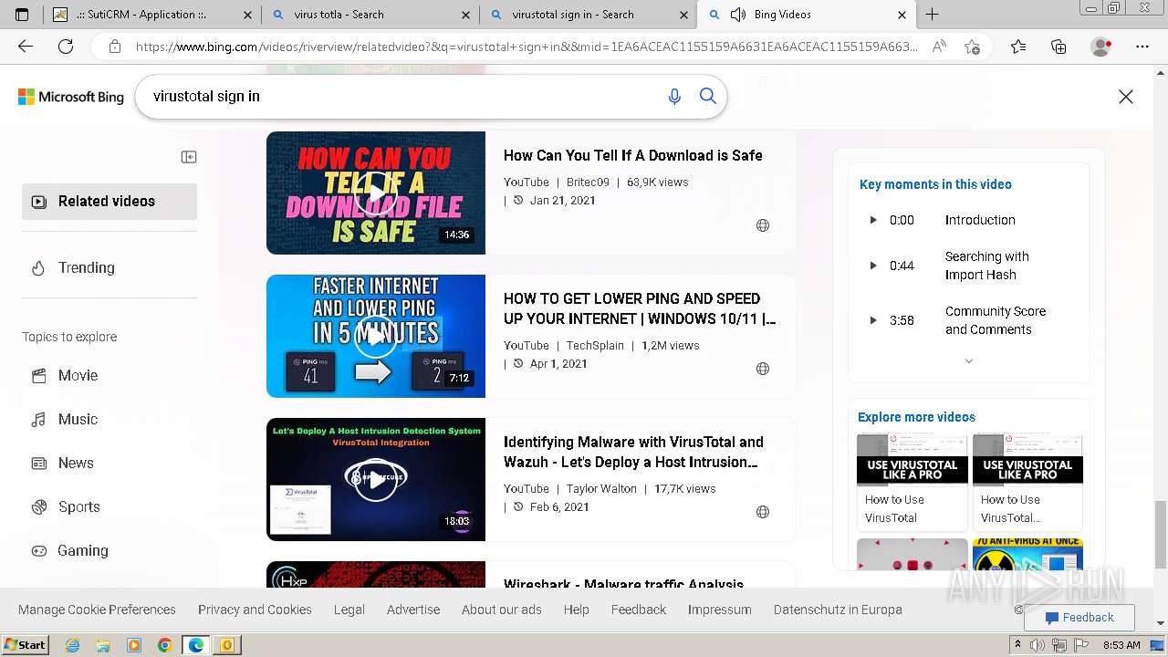Open About our ads link
The image size is (1168, 657).
pyautogui.click(x=502, y=610)
